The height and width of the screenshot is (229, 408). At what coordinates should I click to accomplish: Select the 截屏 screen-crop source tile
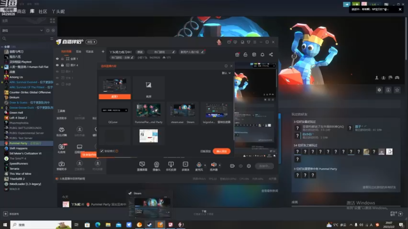click(148, 88)
